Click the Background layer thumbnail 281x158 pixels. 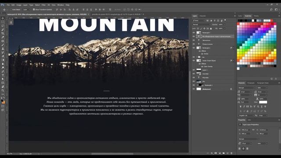click(x=199, y=89)
